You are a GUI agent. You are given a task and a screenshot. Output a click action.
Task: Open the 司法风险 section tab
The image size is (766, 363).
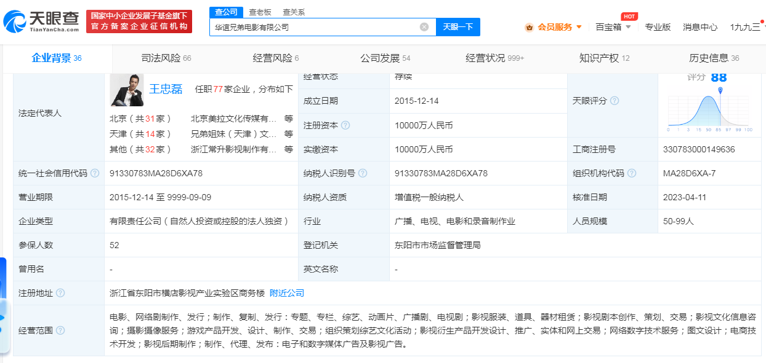pyautogui.click(x=166, y=58)
